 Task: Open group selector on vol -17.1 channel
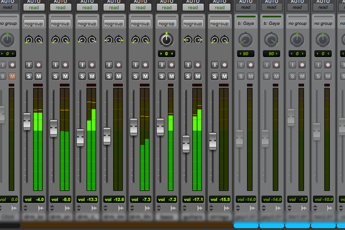[193, 23]
